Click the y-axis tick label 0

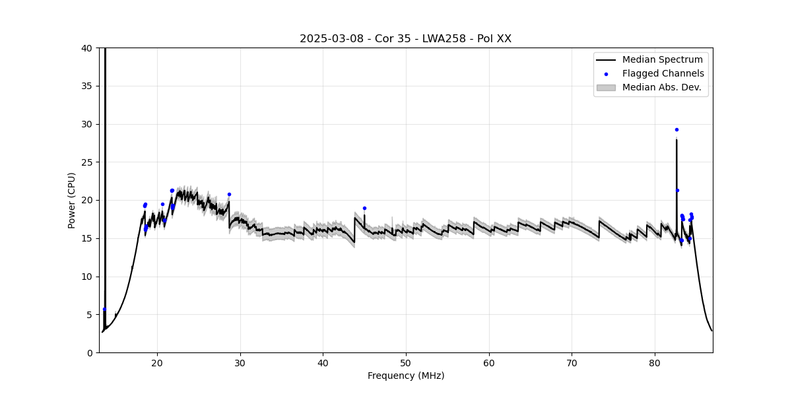coord(90,352)
